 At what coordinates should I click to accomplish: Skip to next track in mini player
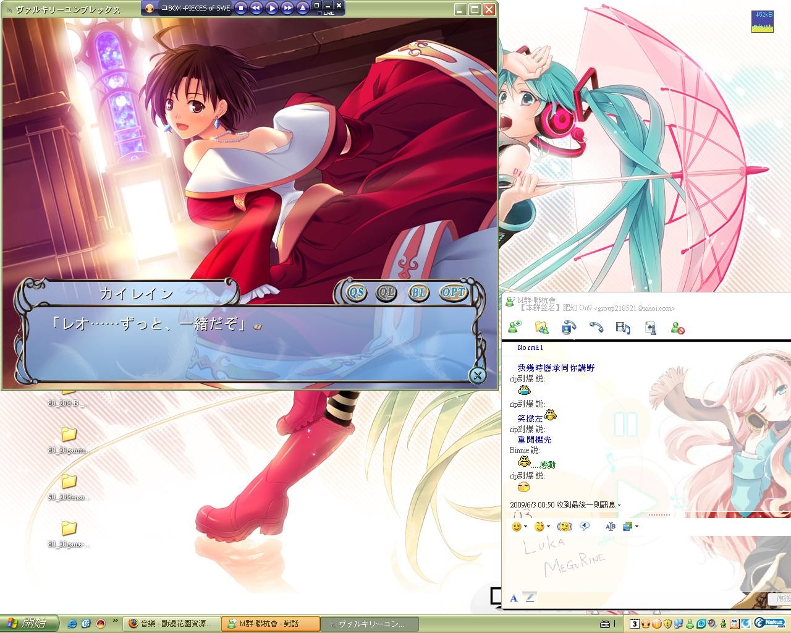pyautogui.click(x=287, y=8)
